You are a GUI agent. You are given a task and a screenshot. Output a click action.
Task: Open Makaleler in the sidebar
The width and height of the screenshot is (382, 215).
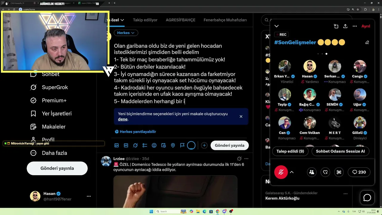point(48,127)
